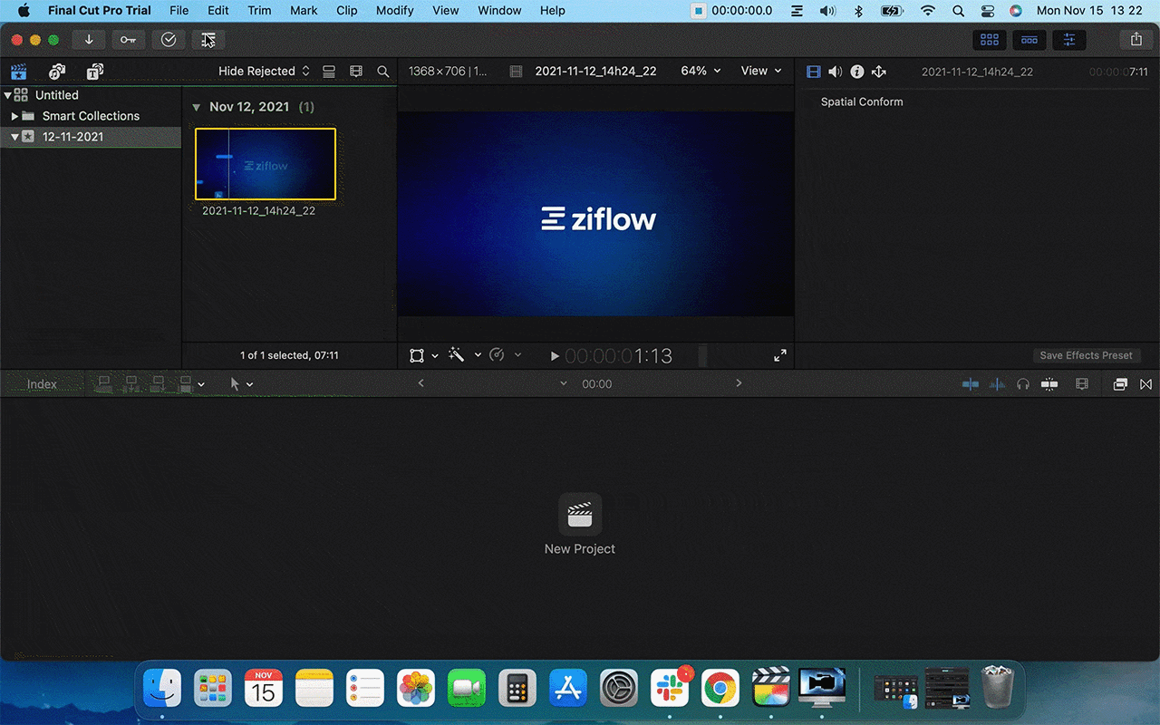Click the viewer timecode display
This screenshot has width=1160, height=725.
coord(619,356)
